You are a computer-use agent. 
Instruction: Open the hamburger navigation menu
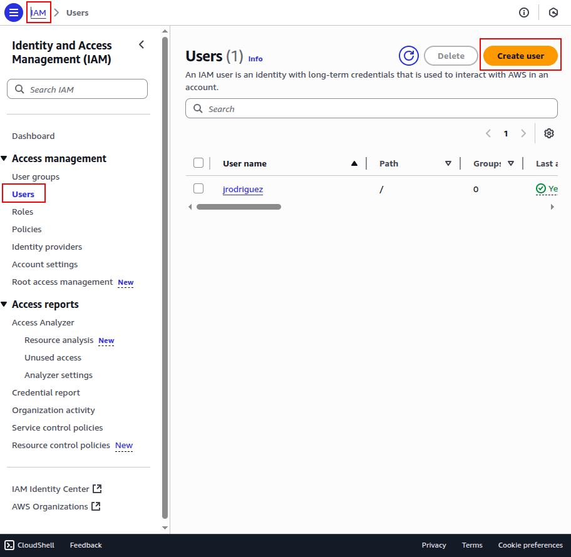14,13
